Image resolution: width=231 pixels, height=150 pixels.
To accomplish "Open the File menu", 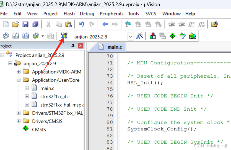I will [x=4, y=14].
